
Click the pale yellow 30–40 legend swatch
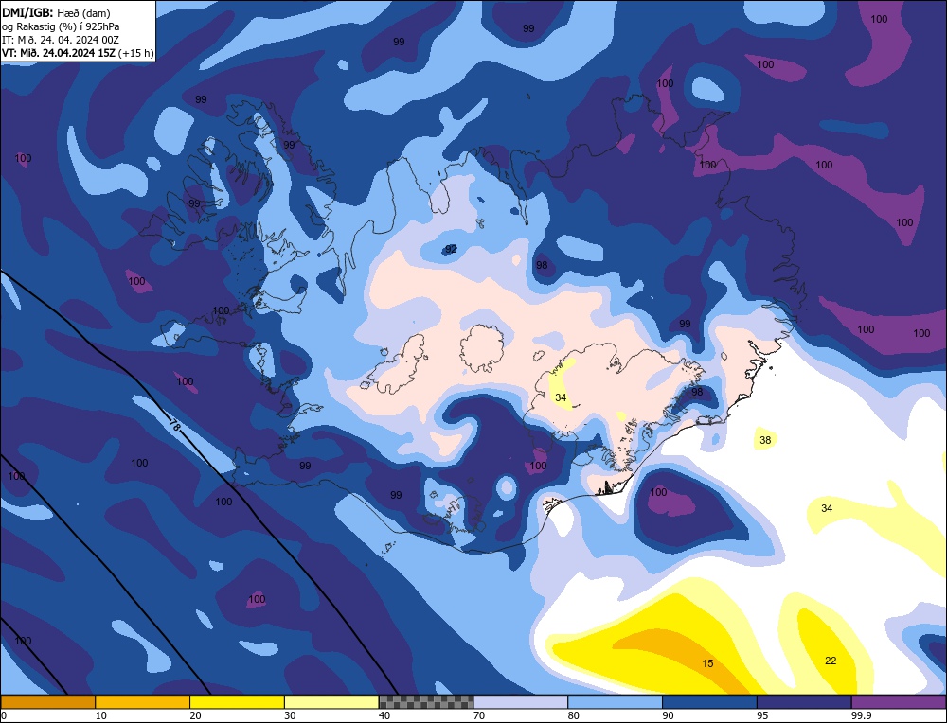[x=331, y=701]
